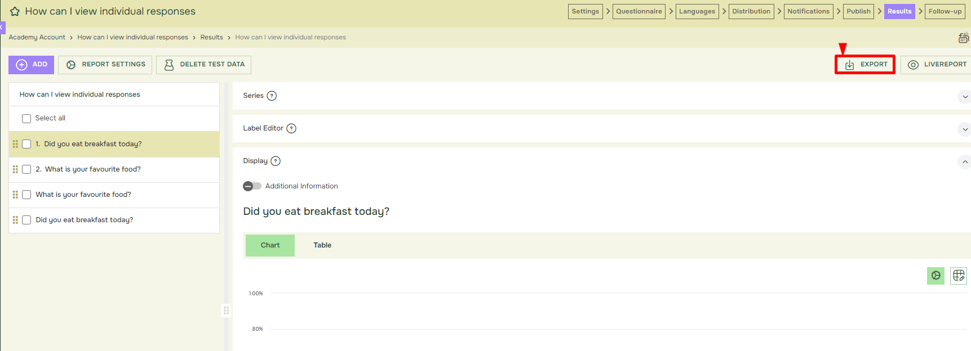Check the Select all checkbox
971x351 pixels.
tap(26, 119)
